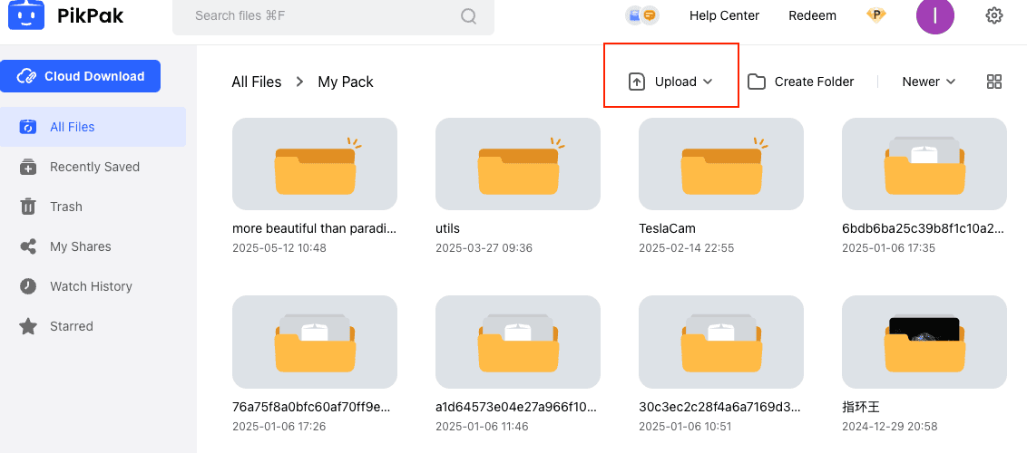
Task: Open My Shares section
Action: (93, 246)
